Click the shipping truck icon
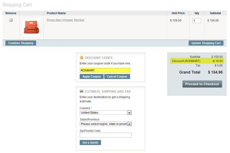Viewport: 230px width, 153px height. (x=82, y=91)
